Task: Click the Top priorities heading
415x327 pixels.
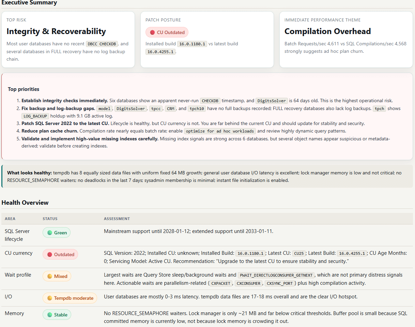Action: [24, 89]
